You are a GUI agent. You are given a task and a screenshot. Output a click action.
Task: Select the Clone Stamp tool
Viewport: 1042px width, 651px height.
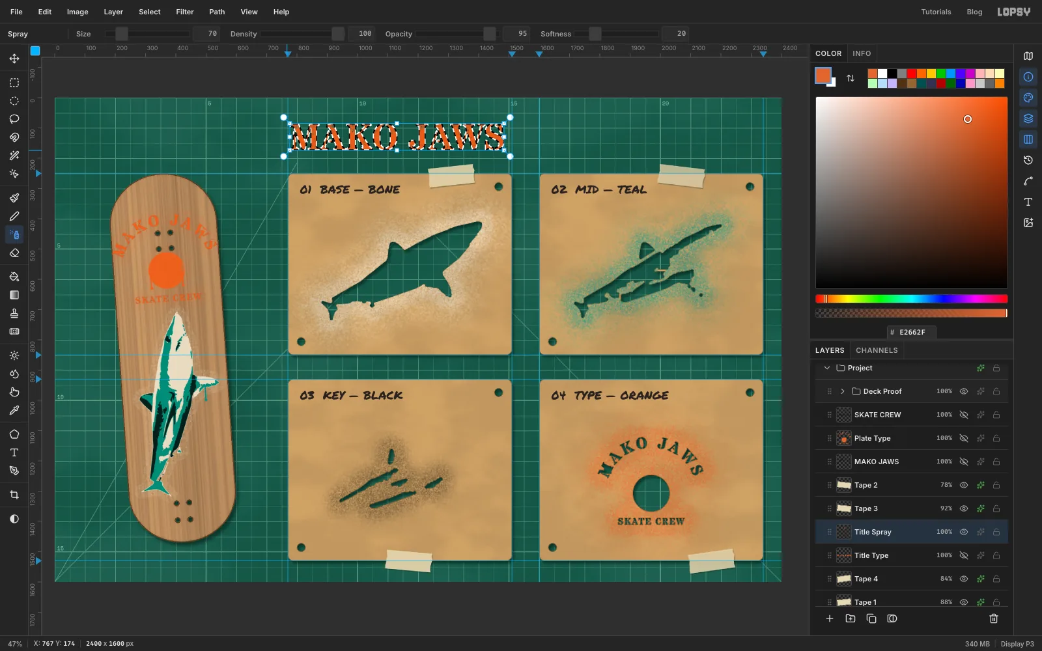14,313
